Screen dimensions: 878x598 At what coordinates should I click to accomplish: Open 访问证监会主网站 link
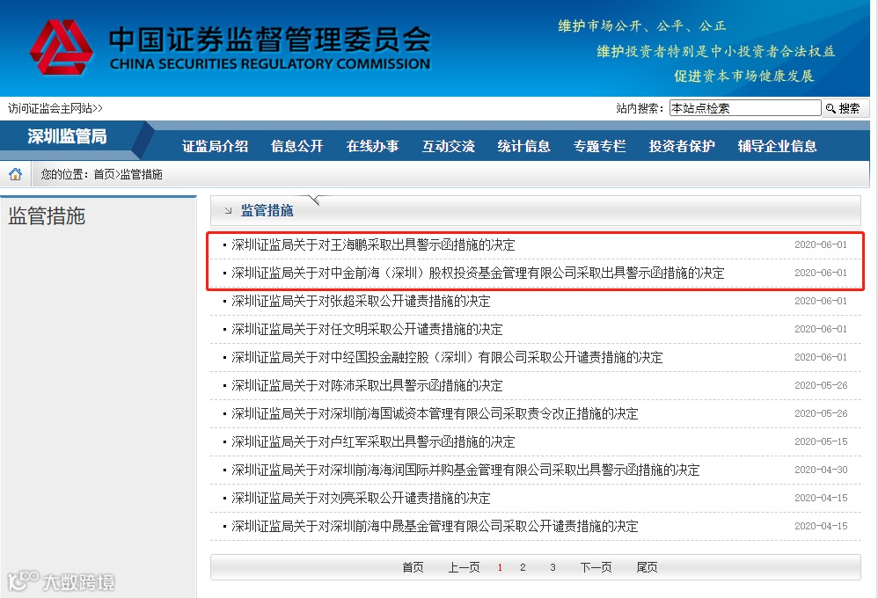click(x=55, y=108)
